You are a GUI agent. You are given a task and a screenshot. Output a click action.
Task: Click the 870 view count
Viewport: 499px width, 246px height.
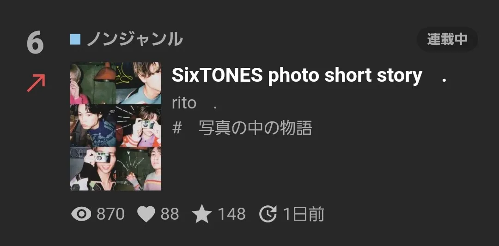110,214
